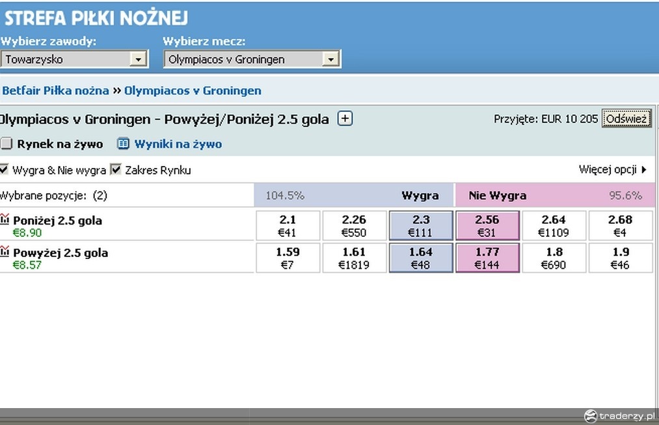
Task: Select the 2.68 odds with €4
Action: pyautogui.click(x=621, y=226)
